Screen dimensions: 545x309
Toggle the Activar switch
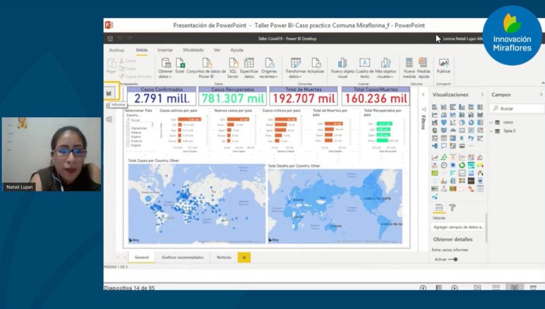[x=453, y=259]
